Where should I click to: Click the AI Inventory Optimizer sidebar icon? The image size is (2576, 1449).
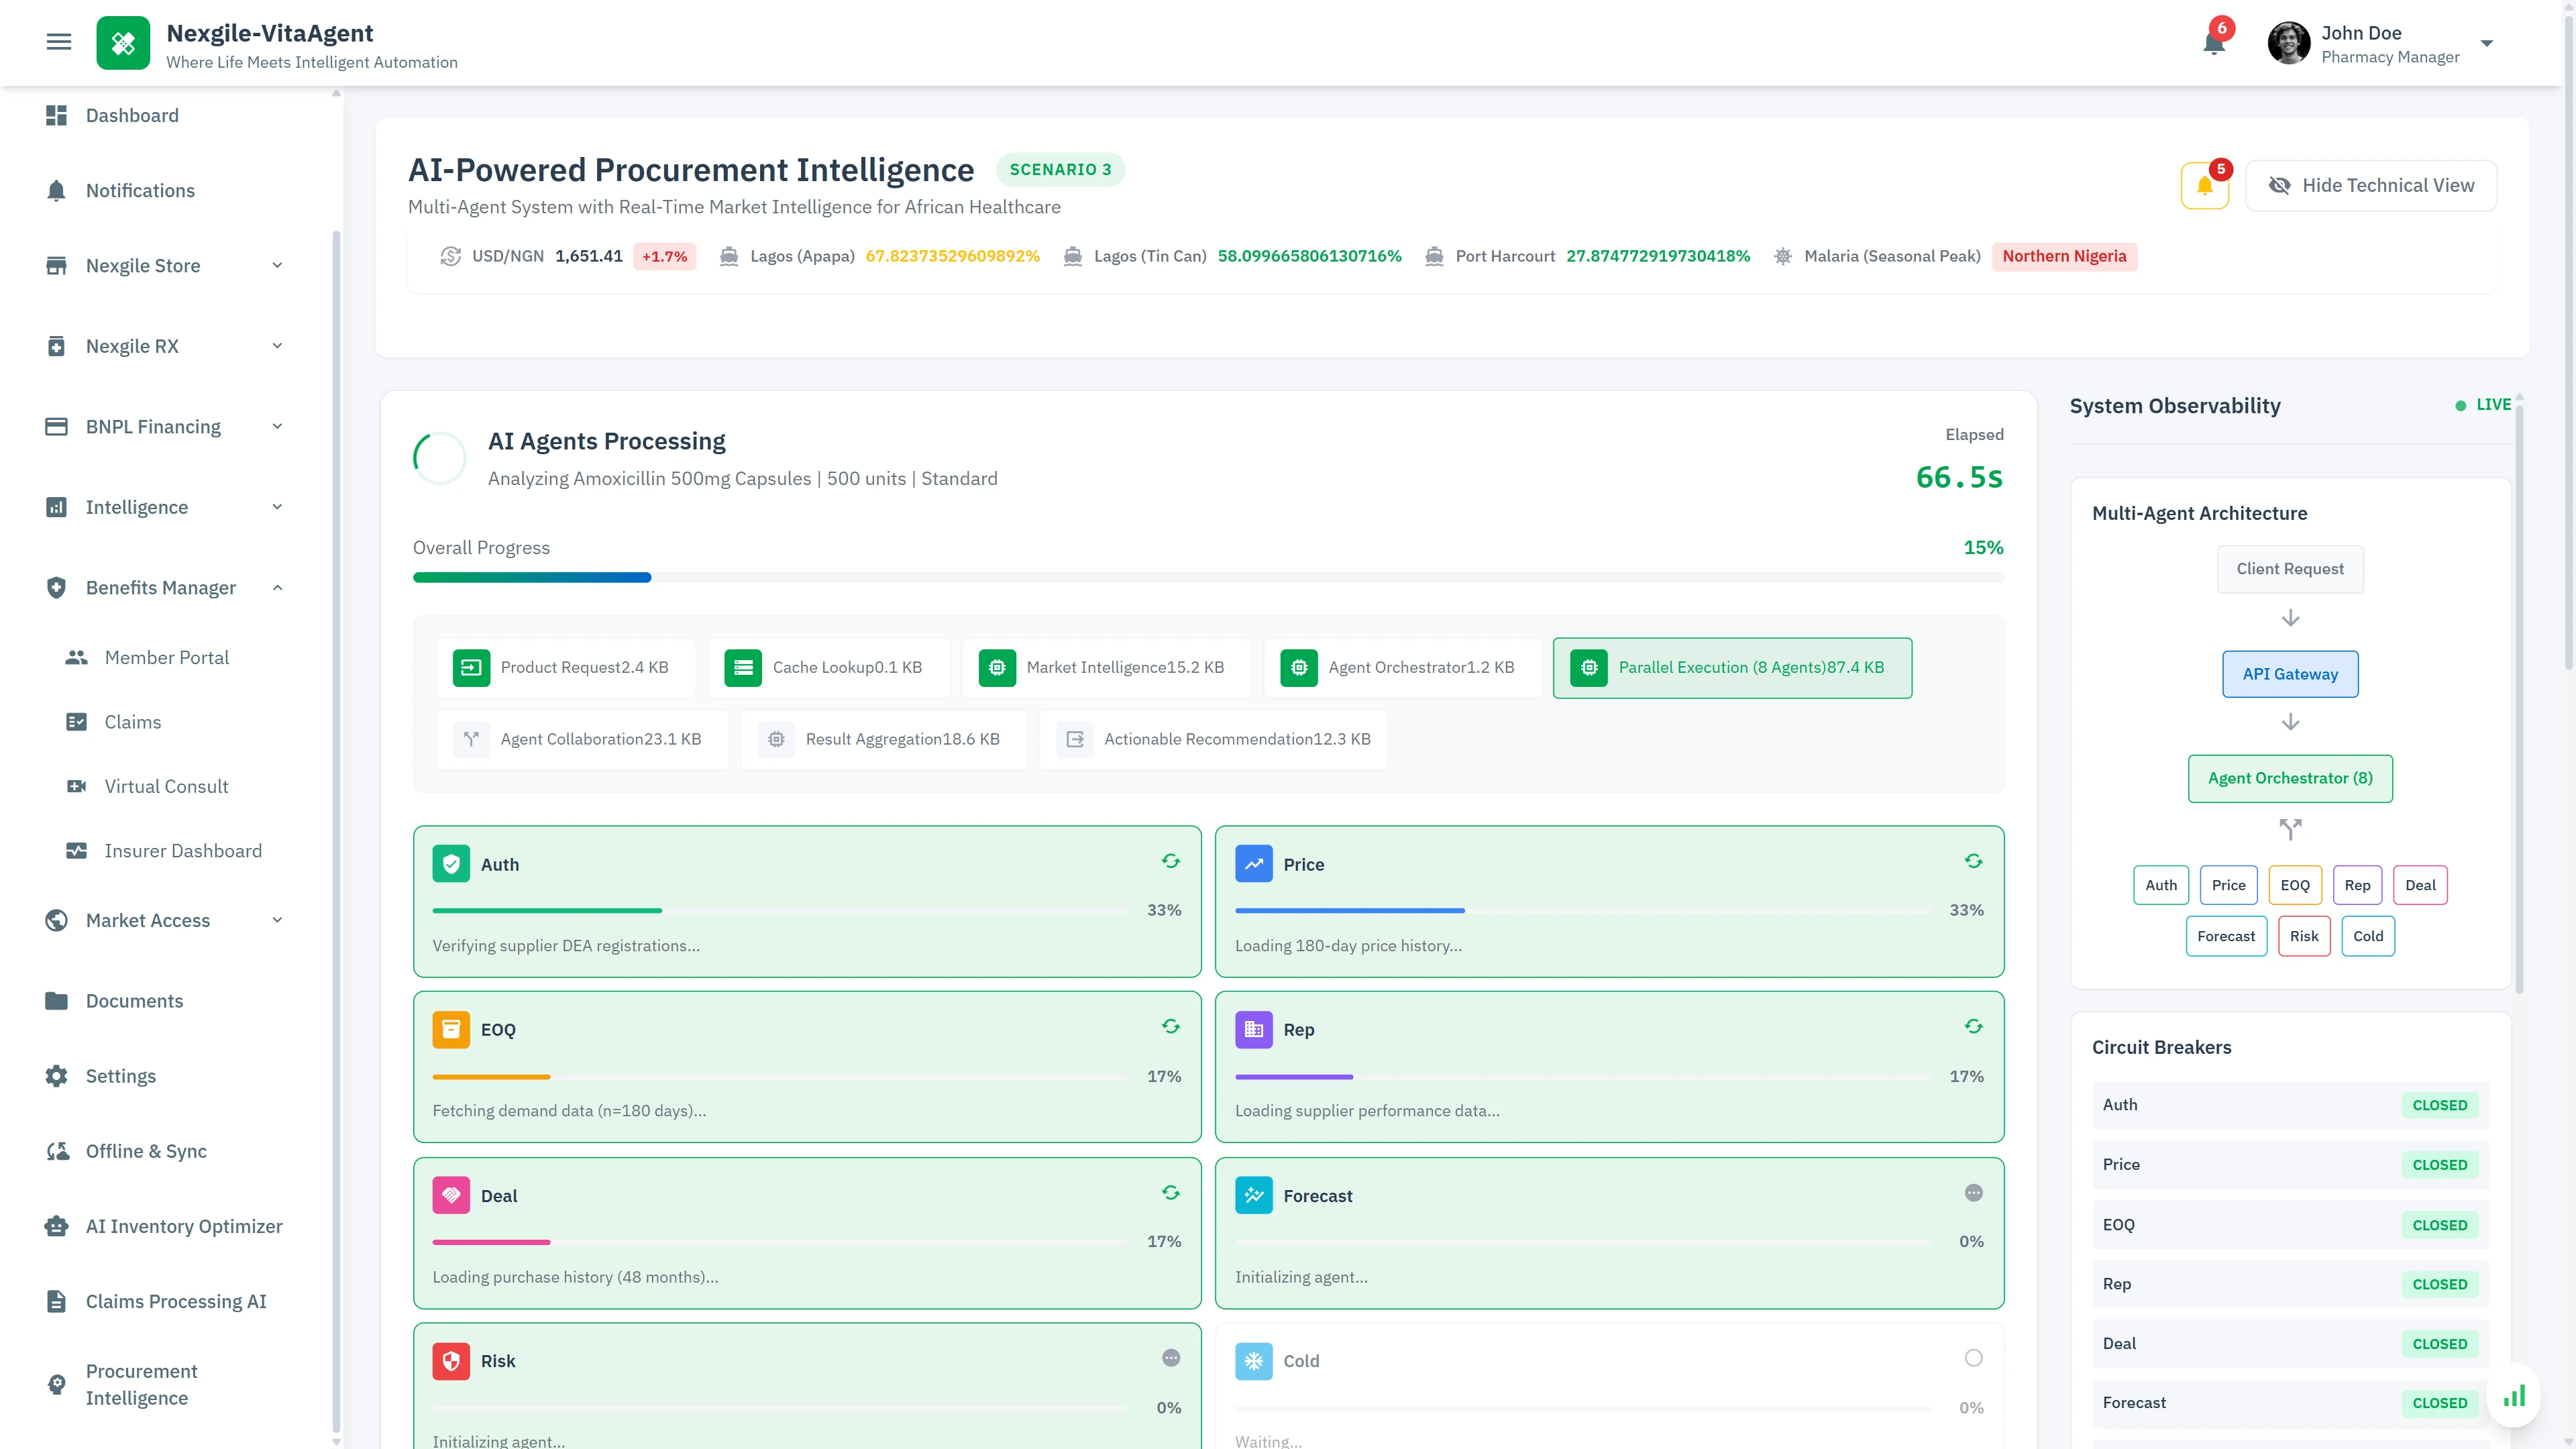[x=56, y=1226]
